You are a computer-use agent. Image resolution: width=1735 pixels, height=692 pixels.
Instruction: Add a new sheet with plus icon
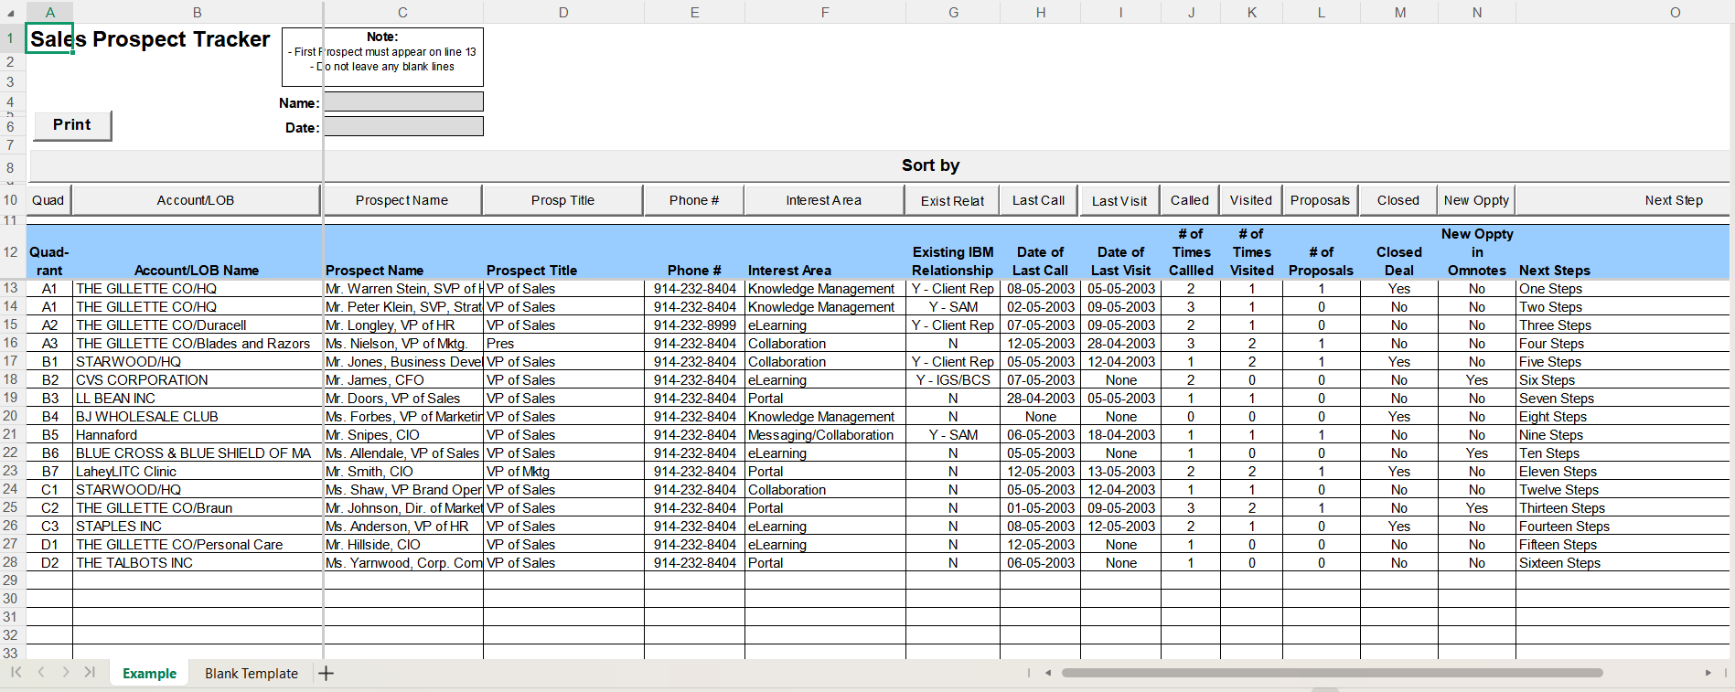[x=327, y=674]
